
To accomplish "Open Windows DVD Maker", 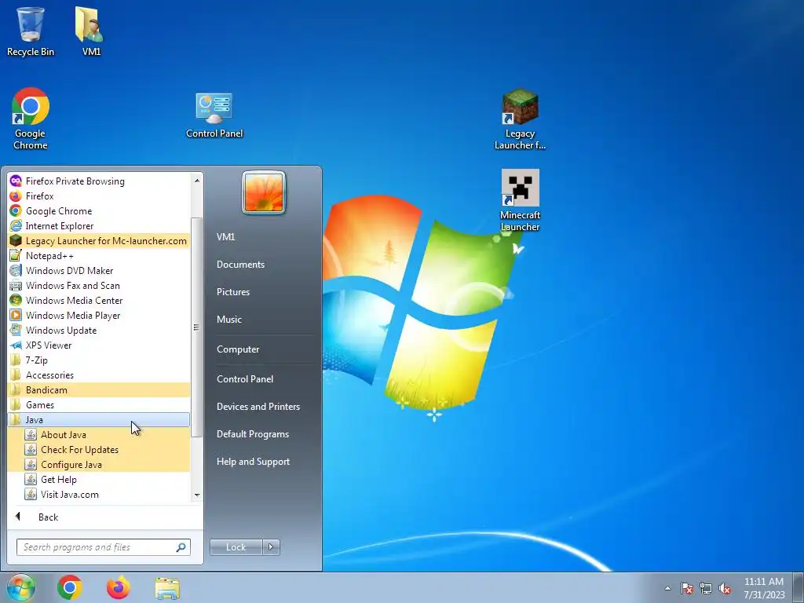I will pyautogui.click(x=99, y=270).
